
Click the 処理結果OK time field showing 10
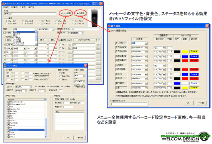click(x=170, y=57)
